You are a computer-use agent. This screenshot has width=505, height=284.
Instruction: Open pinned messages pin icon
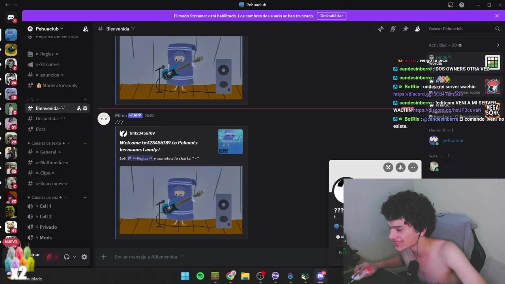click(405, 29)
